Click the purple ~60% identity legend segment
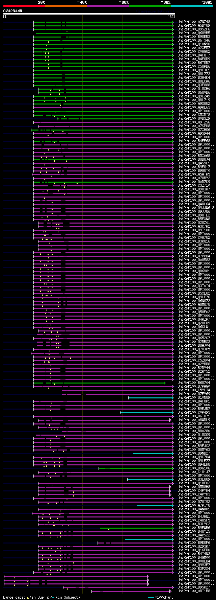The height and width of the screenshot is (600, 216). 108,6
